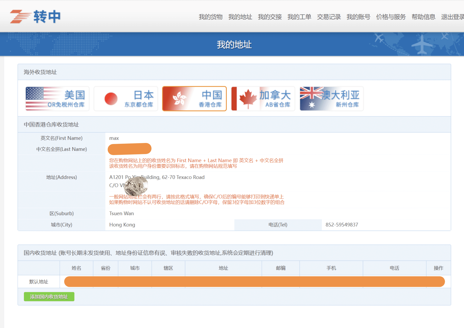Click the 转中 site logo
Screen dimensions: 464x328
click(36, 17)
